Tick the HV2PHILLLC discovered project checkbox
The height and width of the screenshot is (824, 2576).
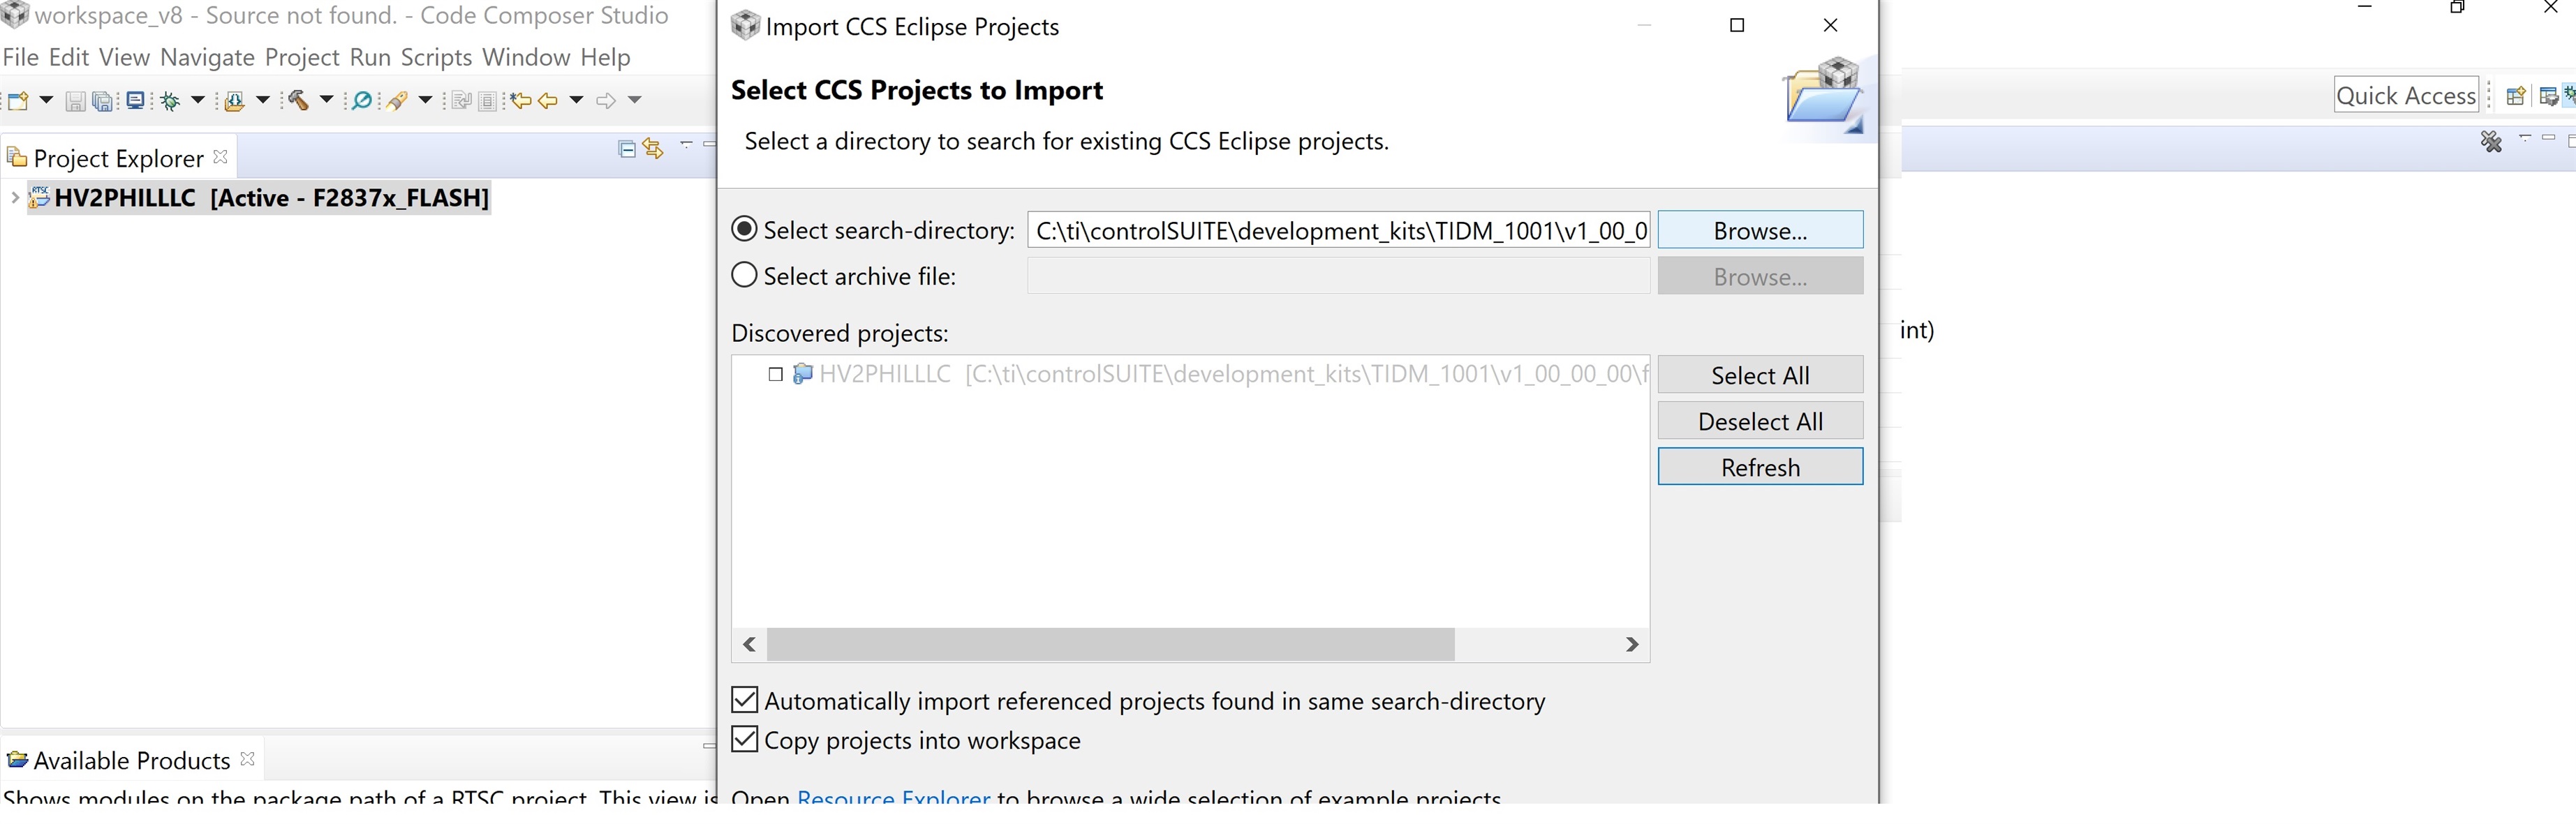click(775, 374)
